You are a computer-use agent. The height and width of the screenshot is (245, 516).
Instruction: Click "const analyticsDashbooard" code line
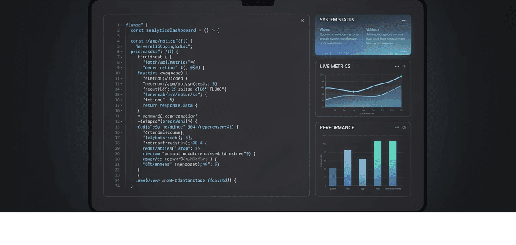pos(175,30)
